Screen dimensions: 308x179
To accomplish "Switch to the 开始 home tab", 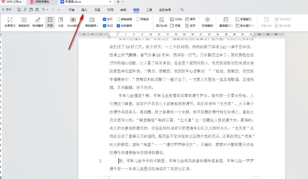I will [71, 10].
